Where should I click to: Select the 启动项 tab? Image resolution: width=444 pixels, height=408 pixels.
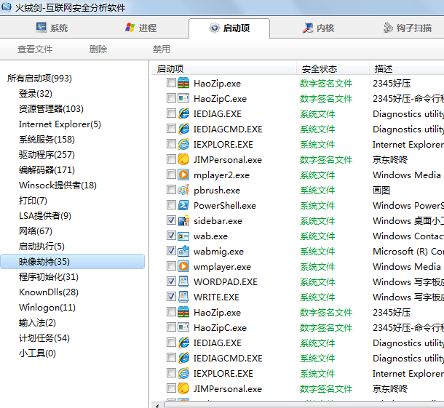pyautogui.click(x=229, y=28)
